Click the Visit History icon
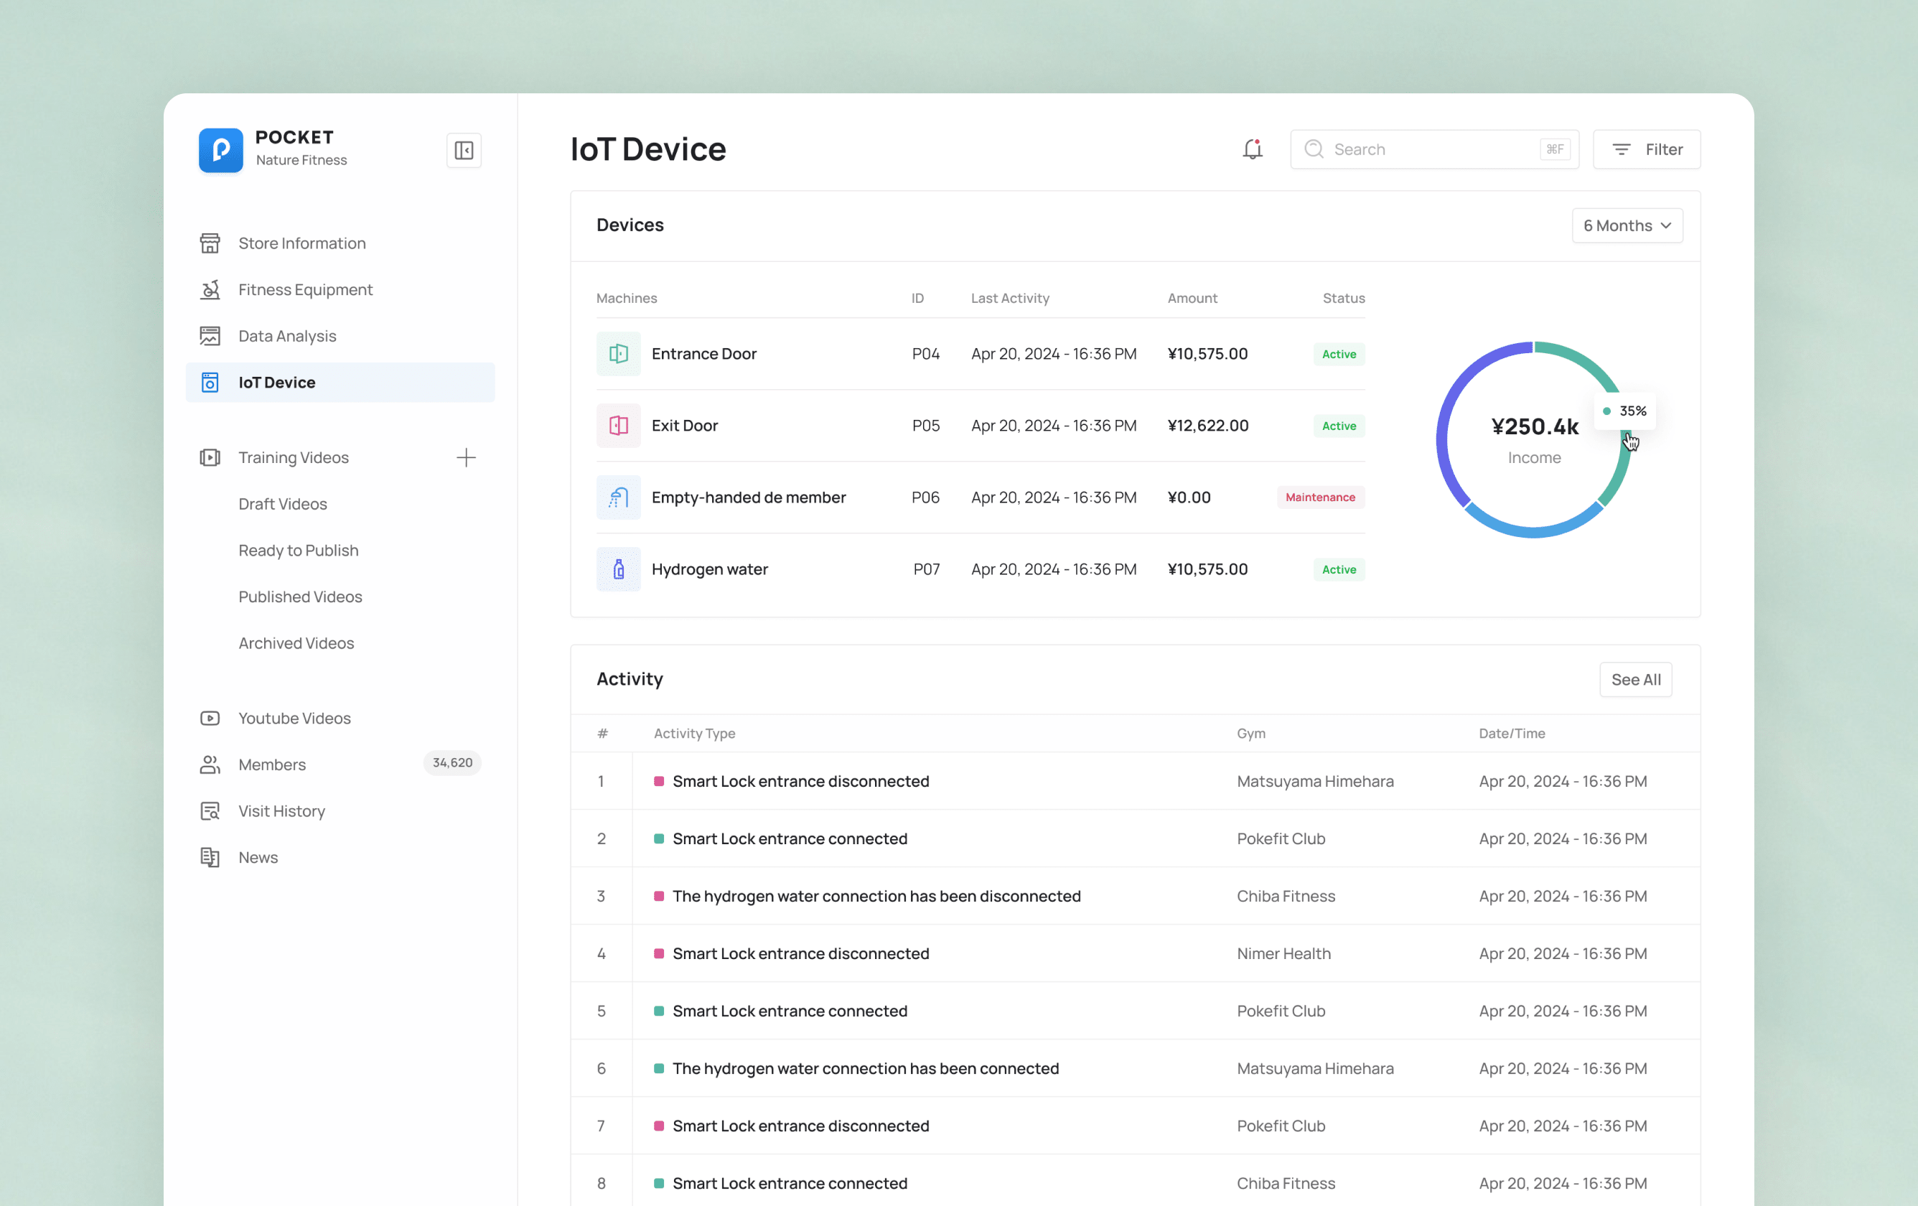Screen dimensions: 1918x1206 (210, 811)
